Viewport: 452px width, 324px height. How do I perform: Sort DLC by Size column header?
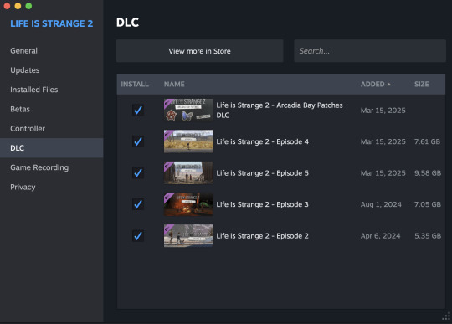coord(421,85)
